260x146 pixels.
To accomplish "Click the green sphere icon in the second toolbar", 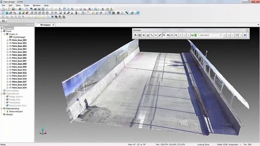I will (x=24, y=13).
